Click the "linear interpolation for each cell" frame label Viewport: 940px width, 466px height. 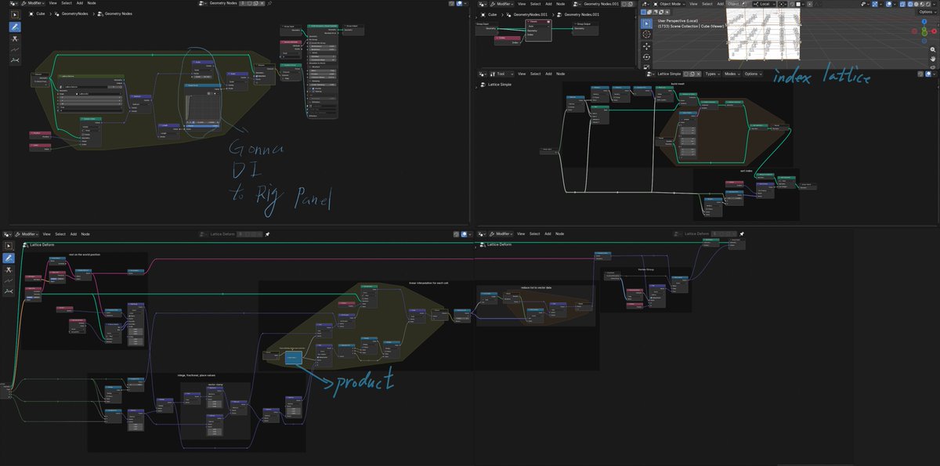point(428,284)
